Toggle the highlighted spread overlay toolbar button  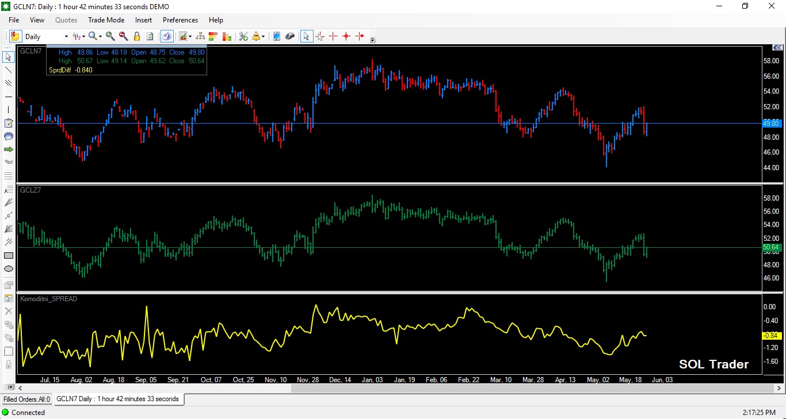167,36
